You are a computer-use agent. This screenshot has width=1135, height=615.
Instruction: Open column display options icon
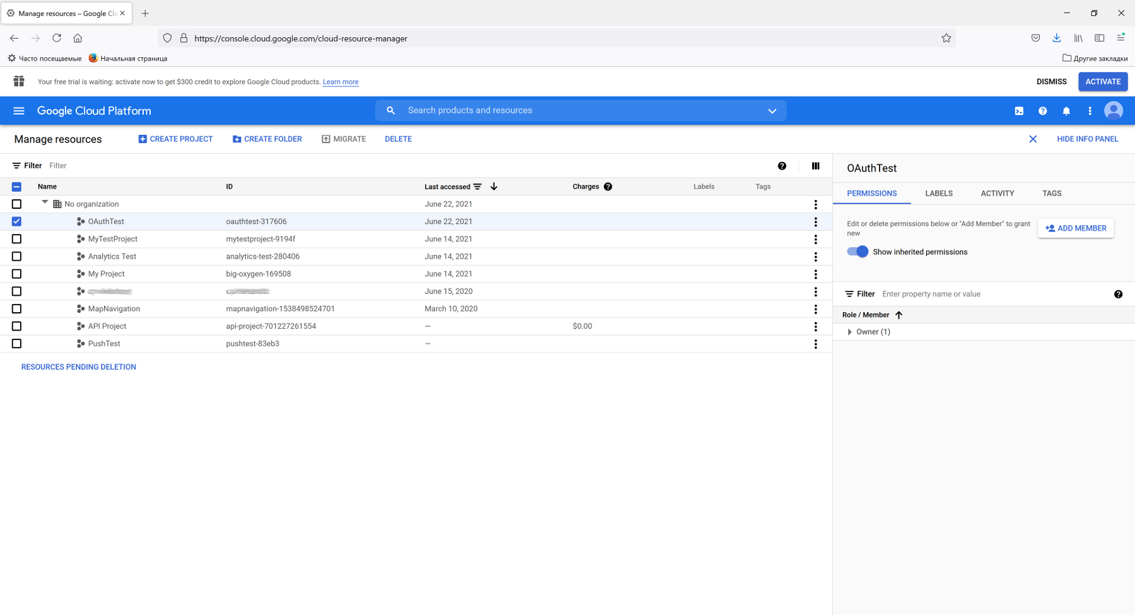(x=815, y=166)
